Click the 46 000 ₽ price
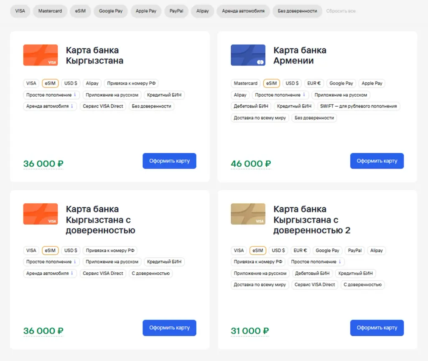Image resolution: width=428 pixels, height=361 pixels. [x=251, y=164]
